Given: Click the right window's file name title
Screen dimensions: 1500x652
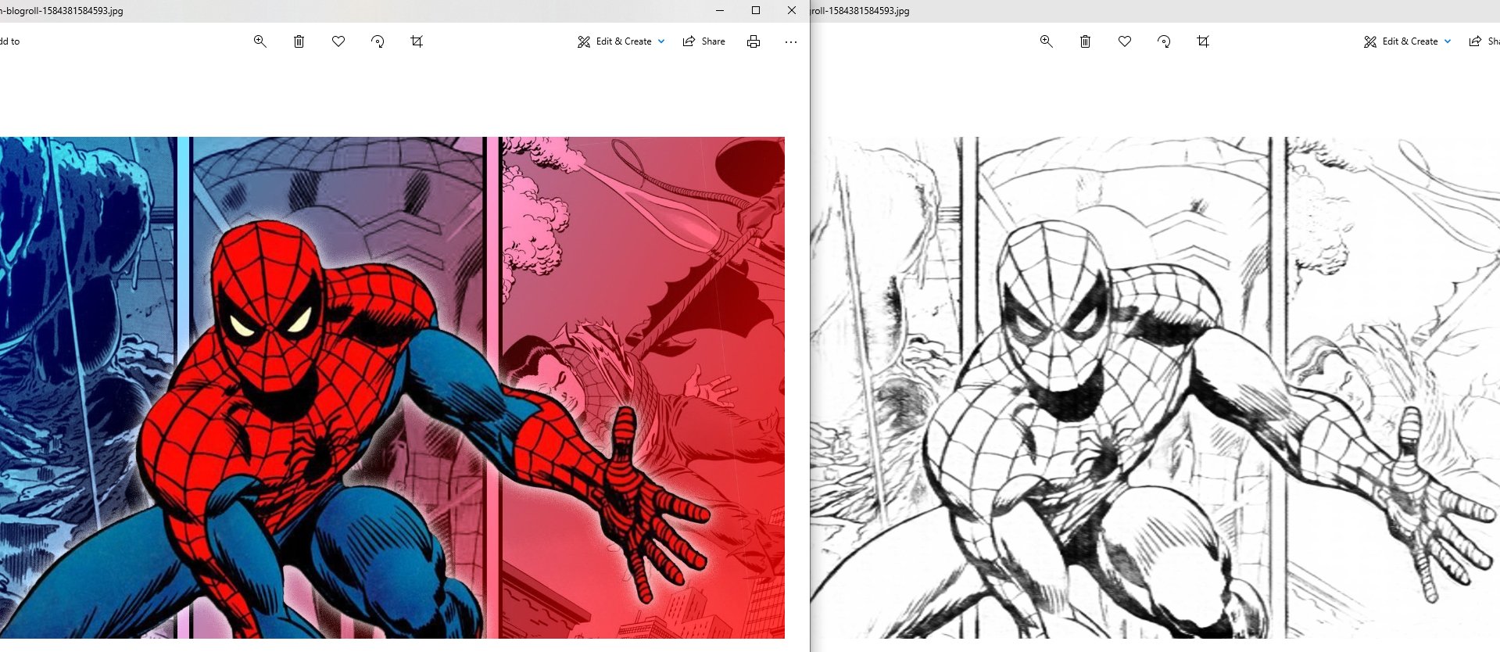Looking at the screenshot, I should pos(861,11).
